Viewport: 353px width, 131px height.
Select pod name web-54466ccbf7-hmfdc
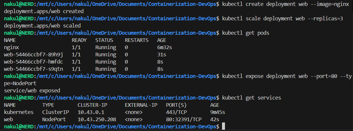(x=33, y=62)
